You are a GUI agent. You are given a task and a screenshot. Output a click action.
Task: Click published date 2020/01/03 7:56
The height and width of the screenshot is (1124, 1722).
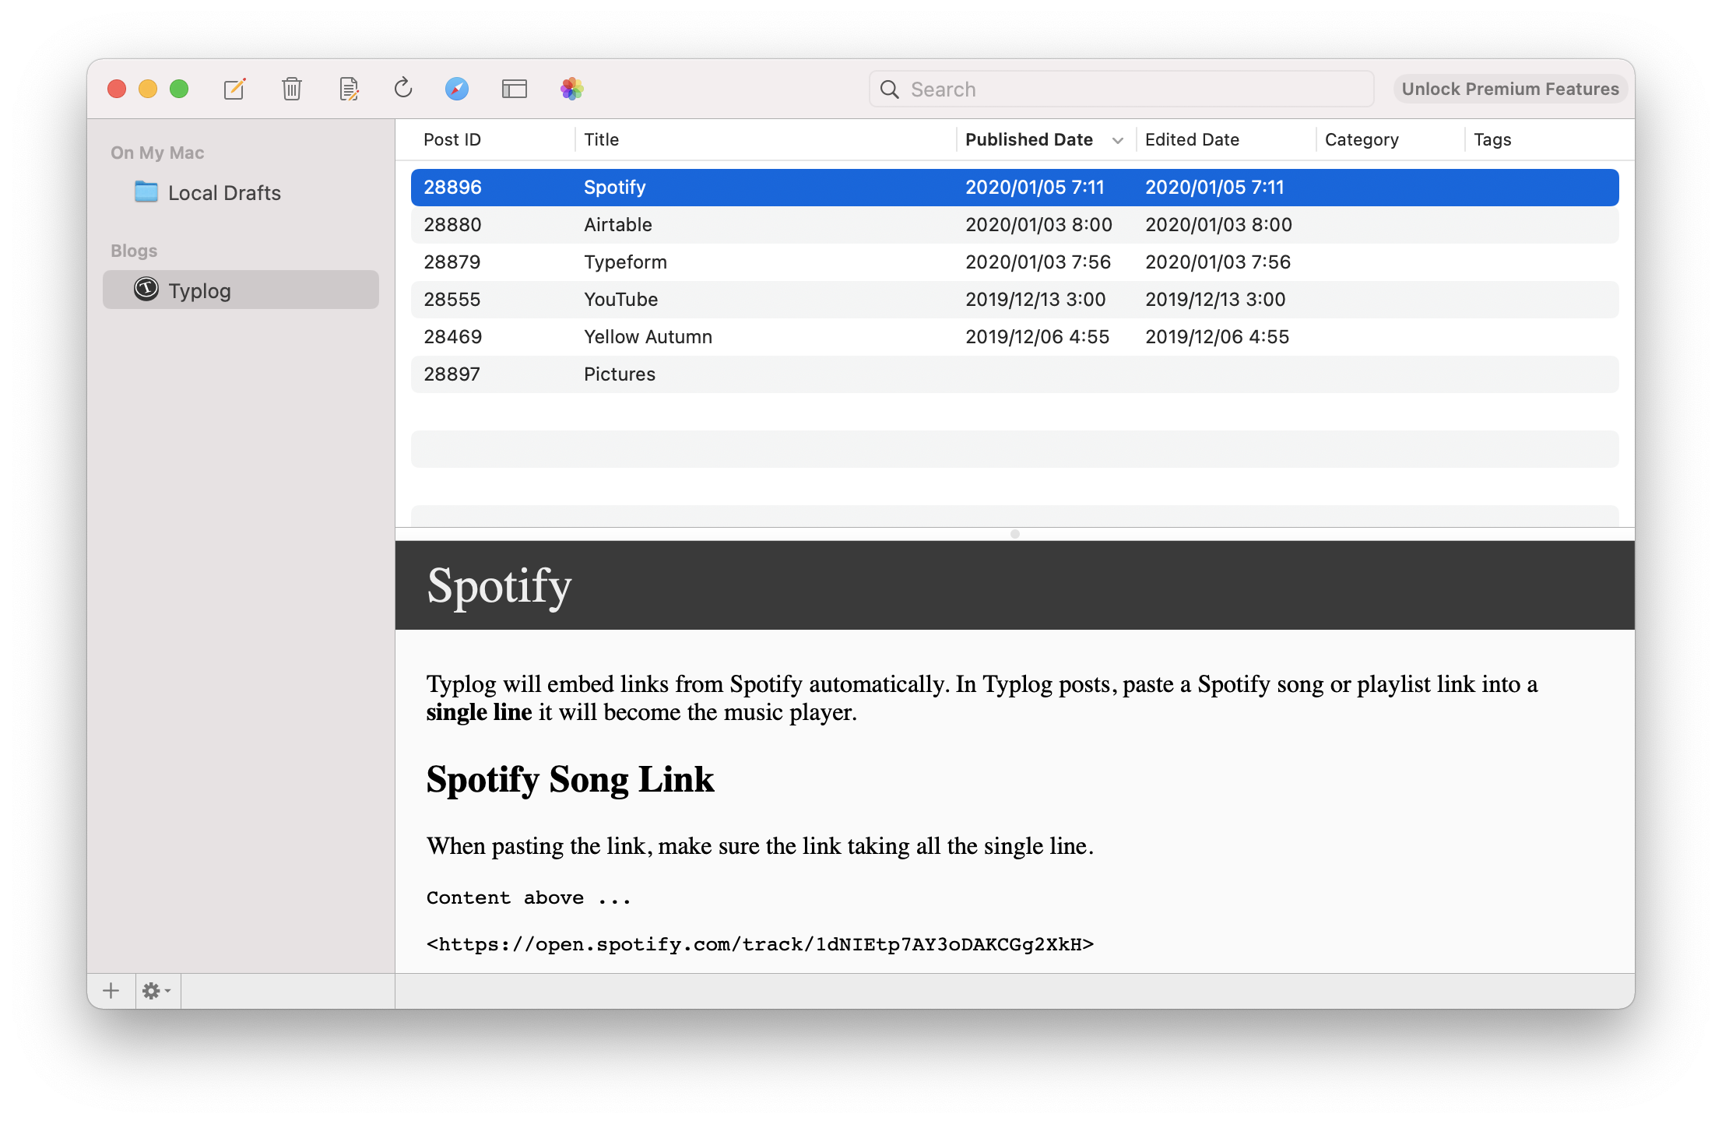click(x=1038, y=262)
